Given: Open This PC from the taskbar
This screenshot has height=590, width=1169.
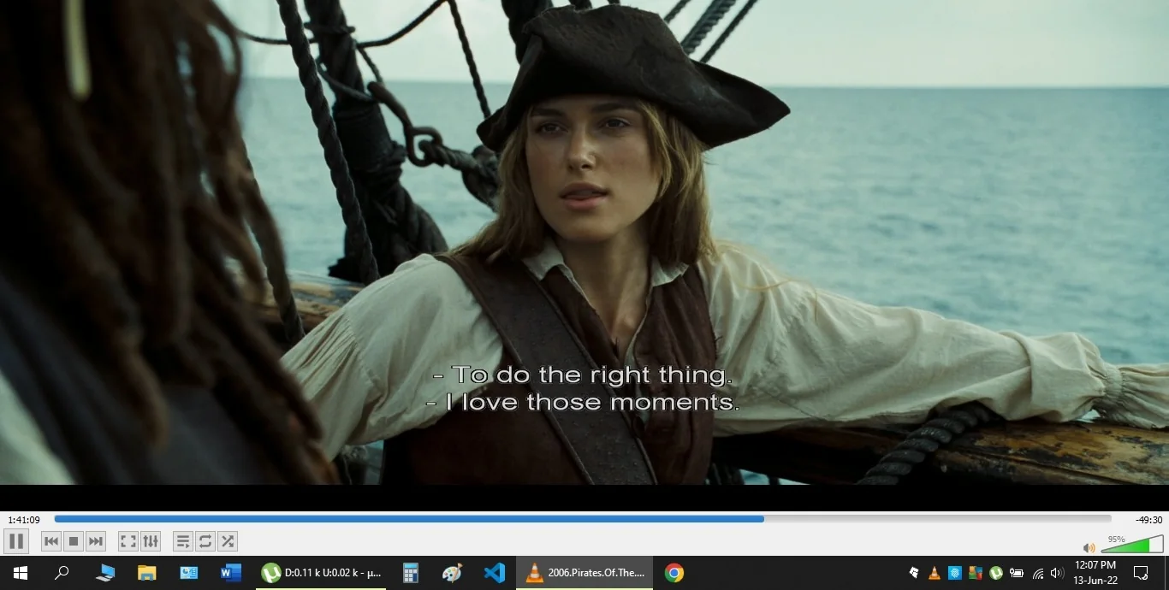Looking at the screenshot, I should pyautogui.click(x=104, y=573).
